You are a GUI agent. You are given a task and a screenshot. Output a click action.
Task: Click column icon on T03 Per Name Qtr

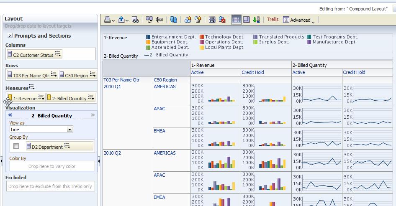(x=10, y=74)
